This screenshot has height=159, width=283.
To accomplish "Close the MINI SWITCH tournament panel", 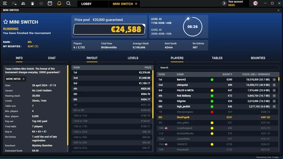I will [278, 10].
